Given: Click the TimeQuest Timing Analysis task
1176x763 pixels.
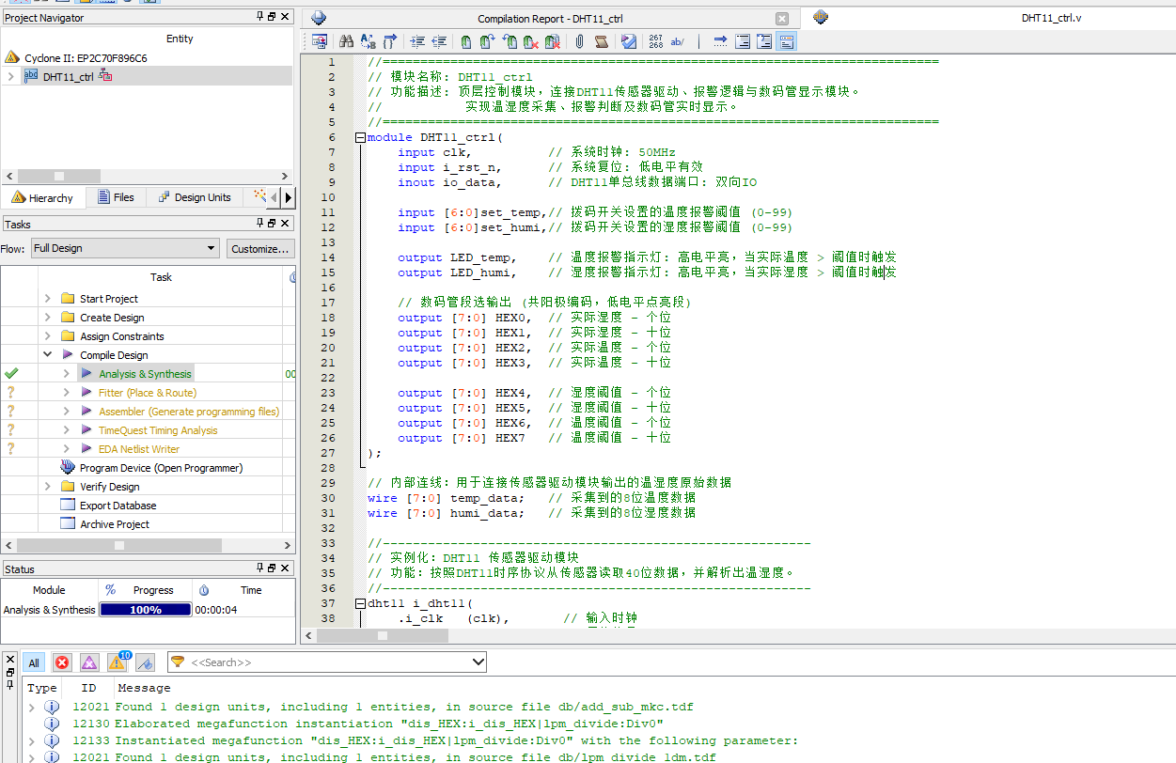Looking at the screenshot, I should (158, 429).
